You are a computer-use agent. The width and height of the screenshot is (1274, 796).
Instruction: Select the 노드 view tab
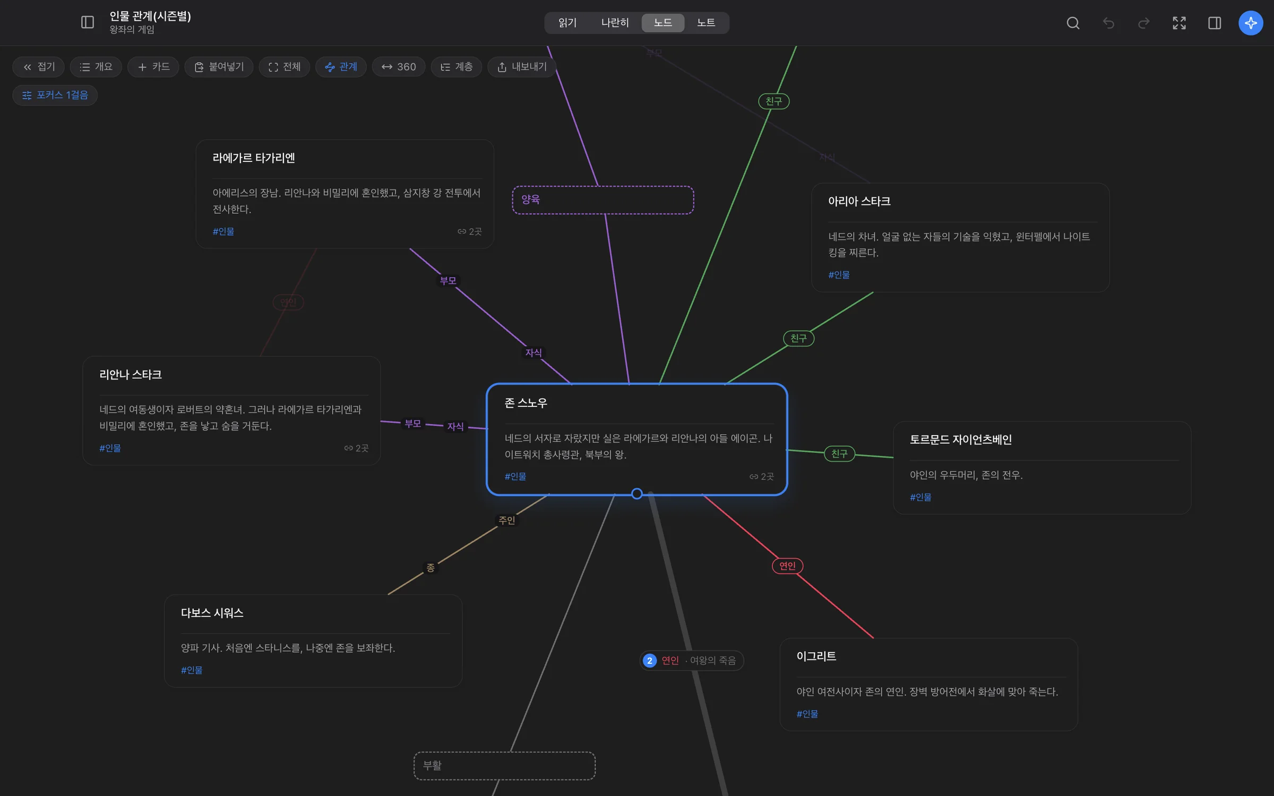(663, 23)
